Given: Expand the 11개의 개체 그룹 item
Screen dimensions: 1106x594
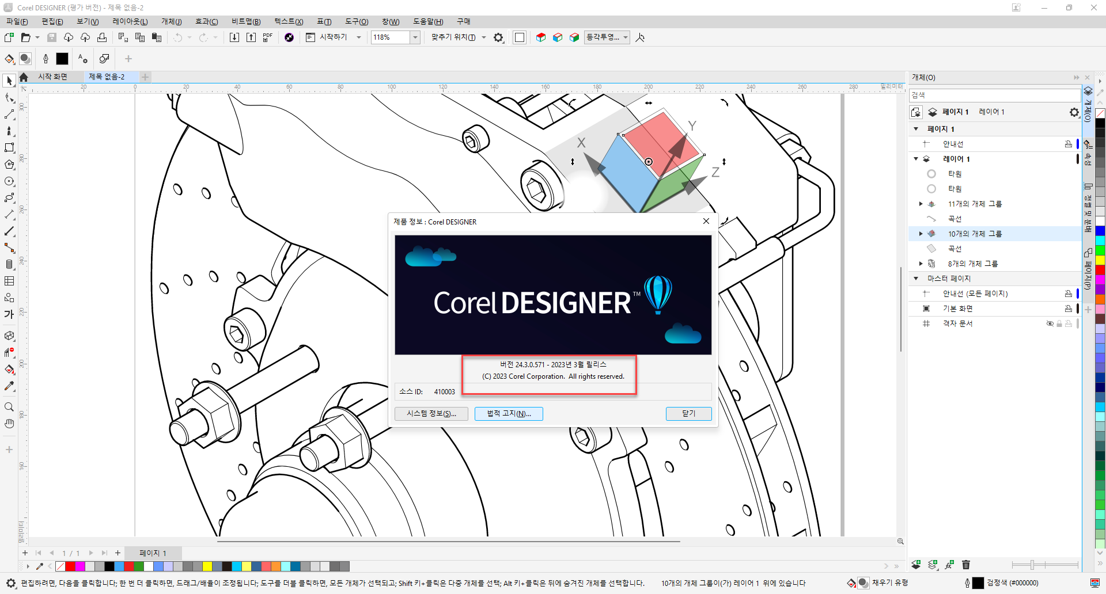Looking at the screenshot, I should pos(921,204).
